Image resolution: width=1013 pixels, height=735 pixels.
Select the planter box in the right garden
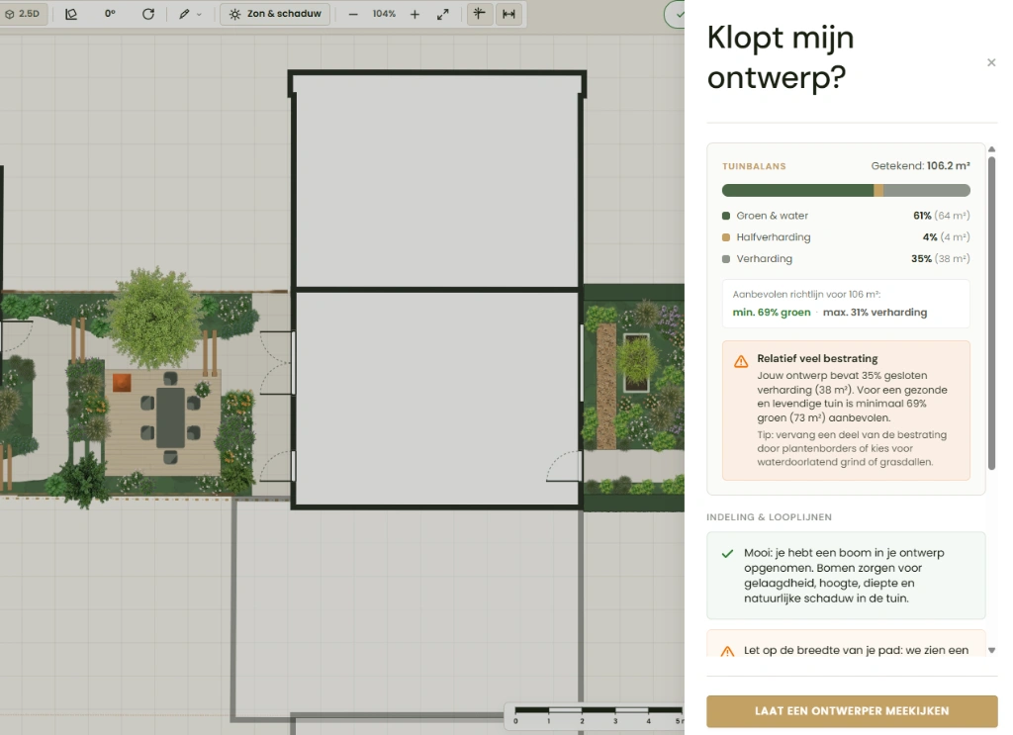coord(636,363)
